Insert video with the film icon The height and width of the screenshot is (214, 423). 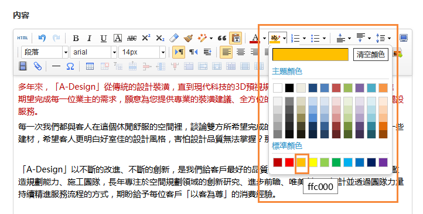click(23, 66)
